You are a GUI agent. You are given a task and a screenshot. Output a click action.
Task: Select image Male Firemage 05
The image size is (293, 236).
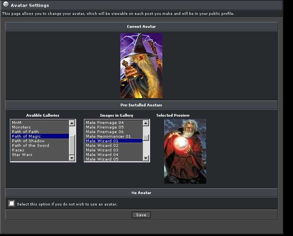(x=114, y=127)
